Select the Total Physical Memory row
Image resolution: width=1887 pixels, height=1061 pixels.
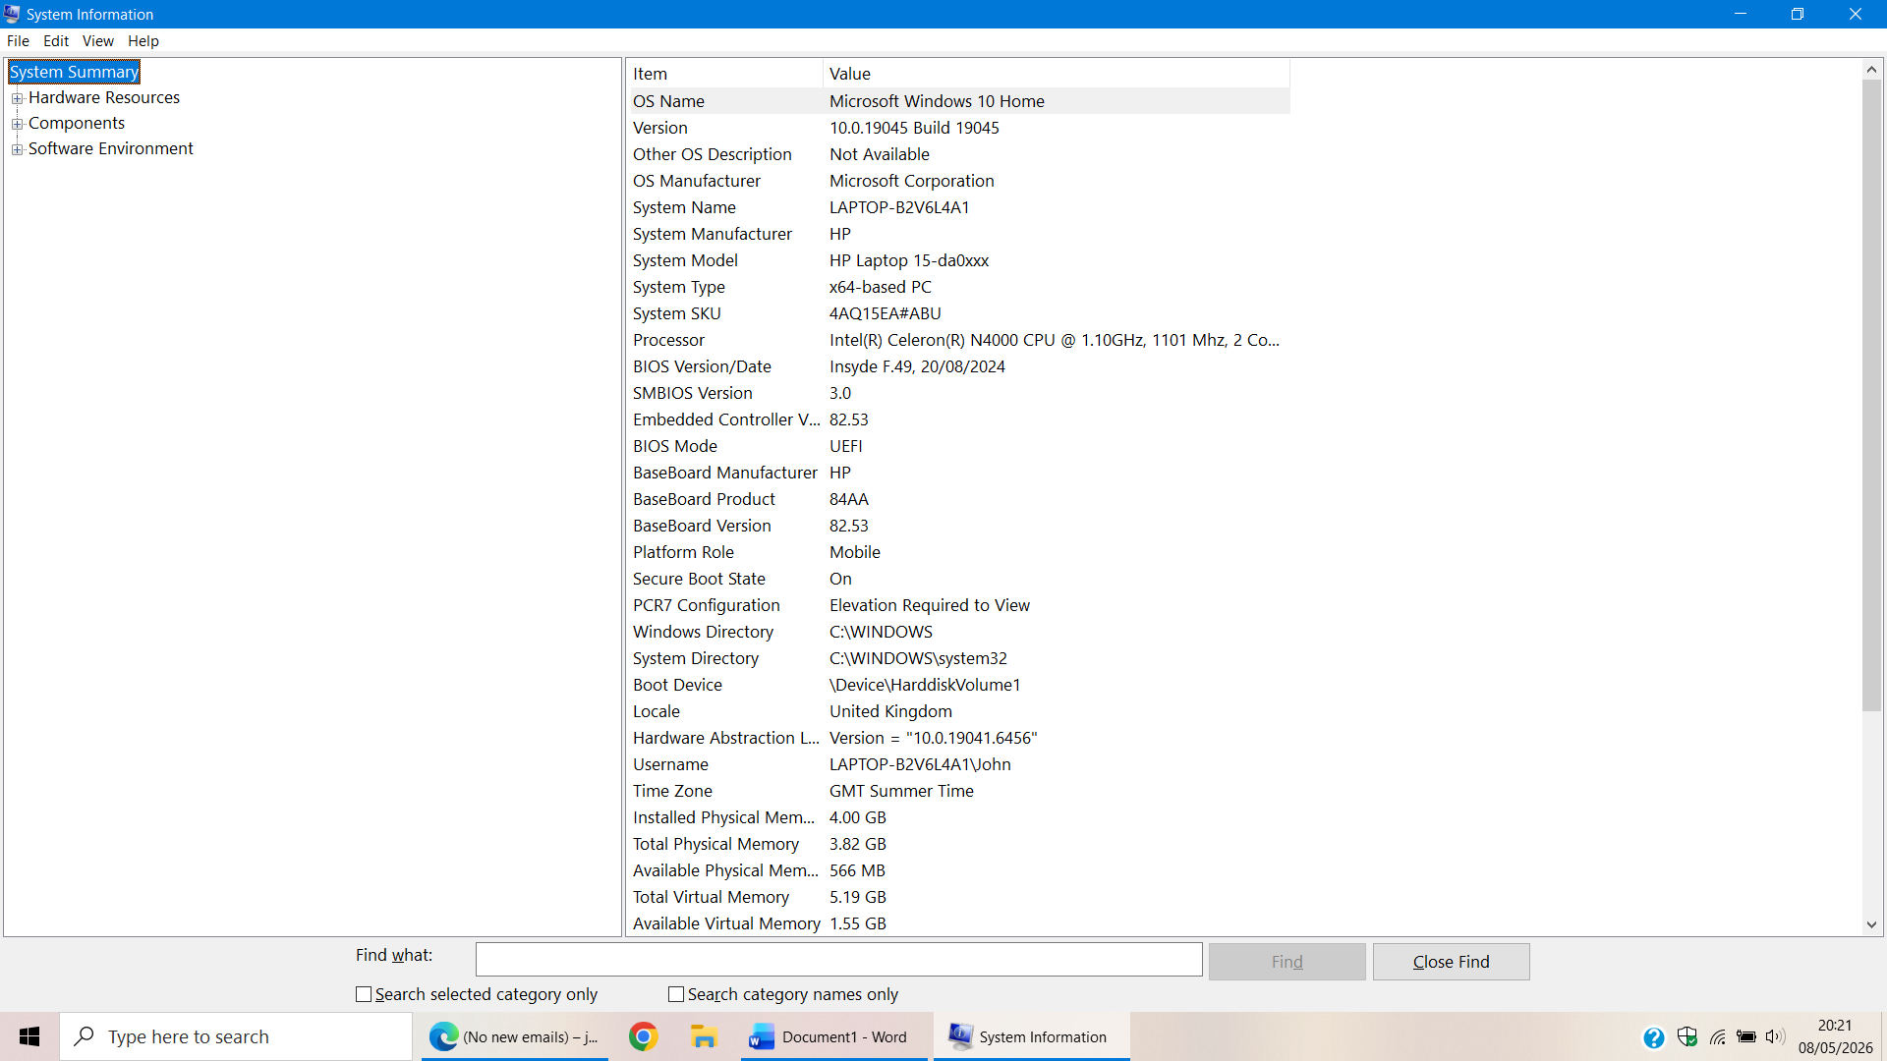click(x=959, y=844)
